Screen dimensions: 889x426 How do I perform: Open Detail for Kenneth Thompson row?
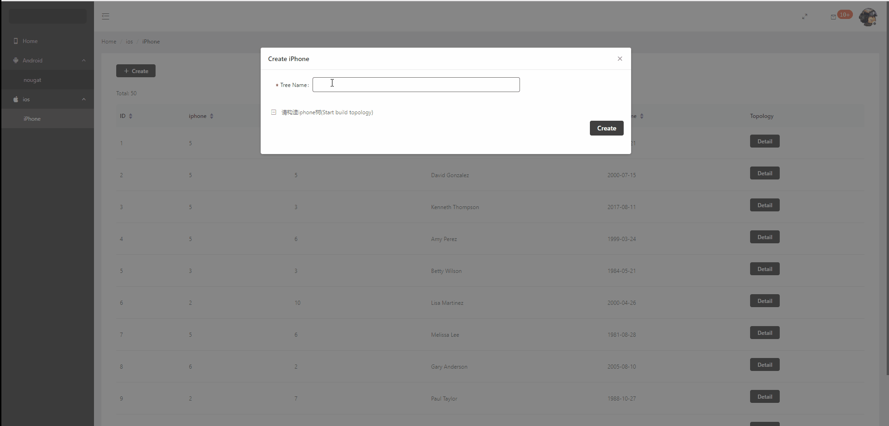[x=765, y=205]
